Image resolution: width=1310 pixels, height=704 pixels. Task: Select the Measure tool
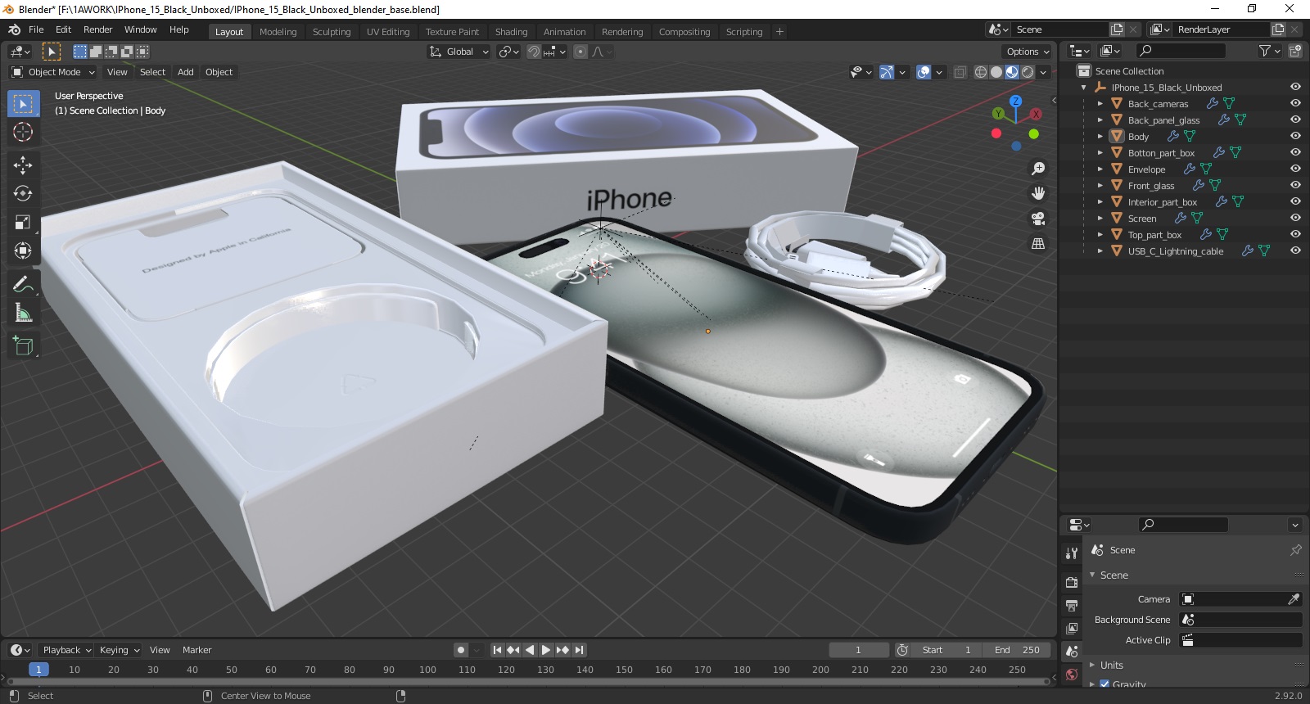(x=23, y=313)
